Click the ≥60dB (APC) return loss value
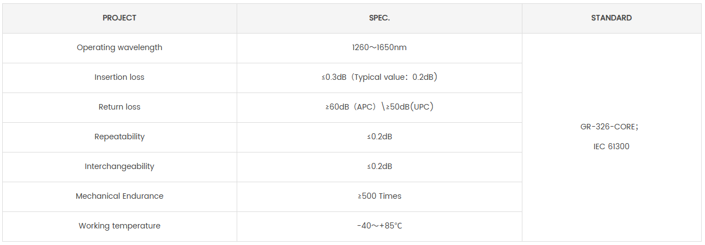This screenshot has height=245, width=705. tap(351, 107)
